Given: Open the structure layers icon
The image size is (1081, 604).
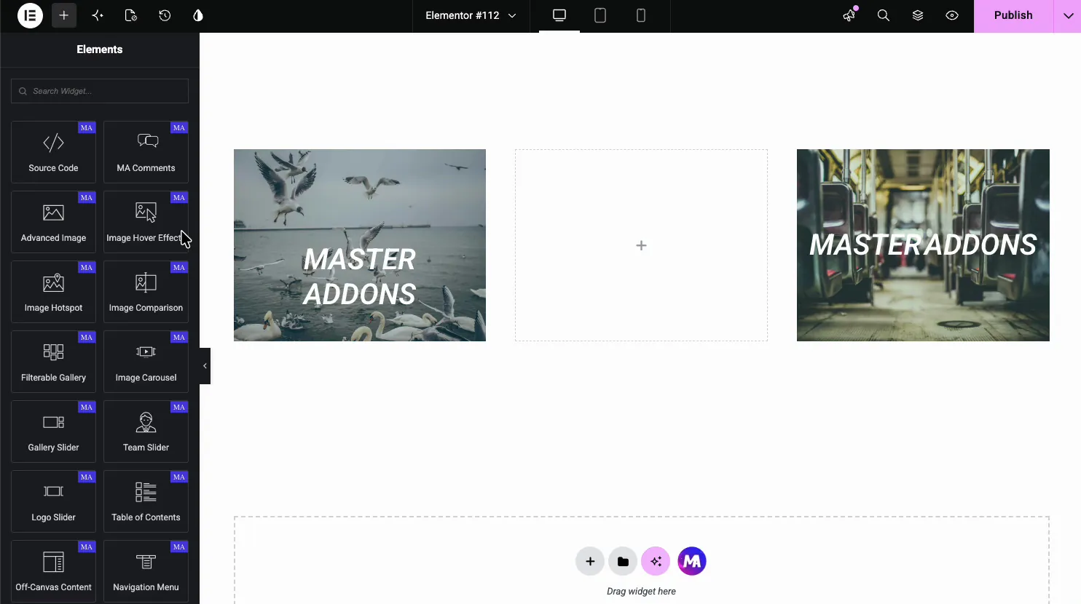Looking at the screenshot, I should 918,15.
